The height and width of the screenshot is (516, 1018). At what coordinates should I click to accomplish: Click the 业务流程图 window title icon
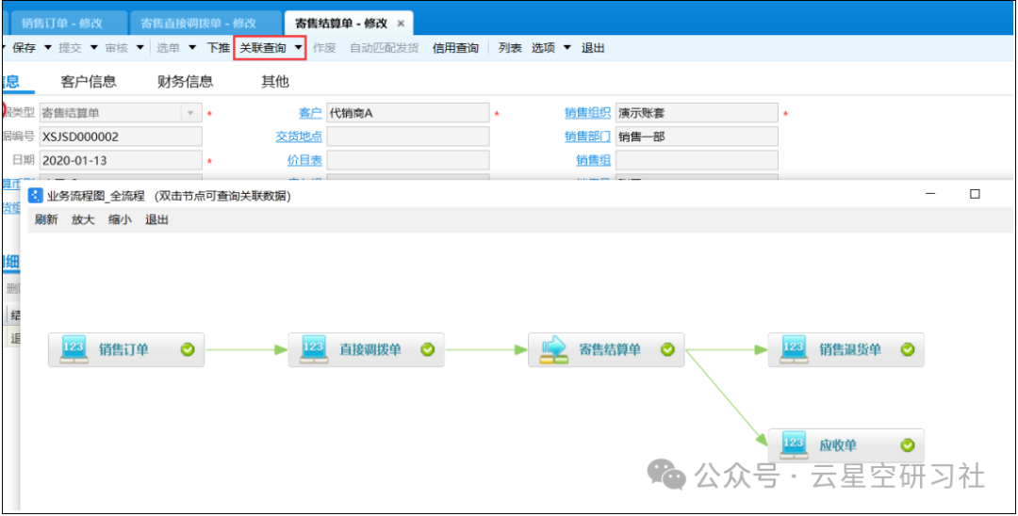click(x=35, y=196)
